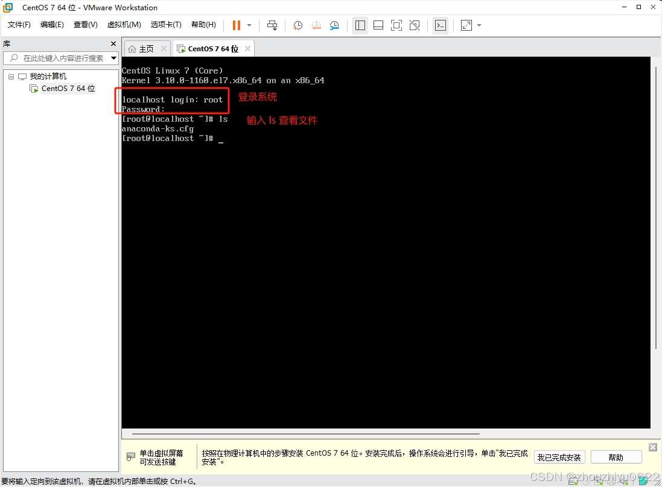The image size is (662, 487).
Task: Pause the virtual machine with the orange pause icon
Action: pyautogui.click(x=237, y=25)
